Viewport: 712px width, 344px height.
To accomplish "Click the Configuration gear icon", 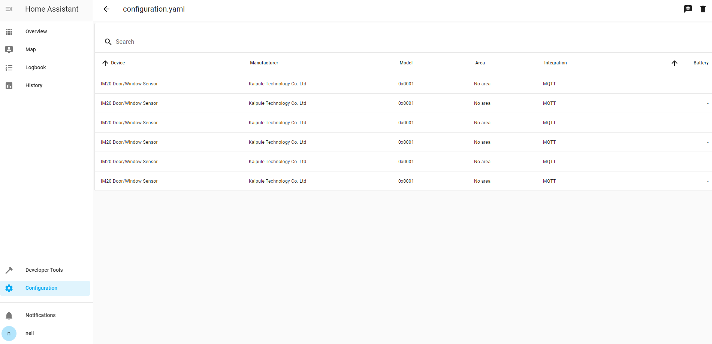I will [x=9, y=288].
